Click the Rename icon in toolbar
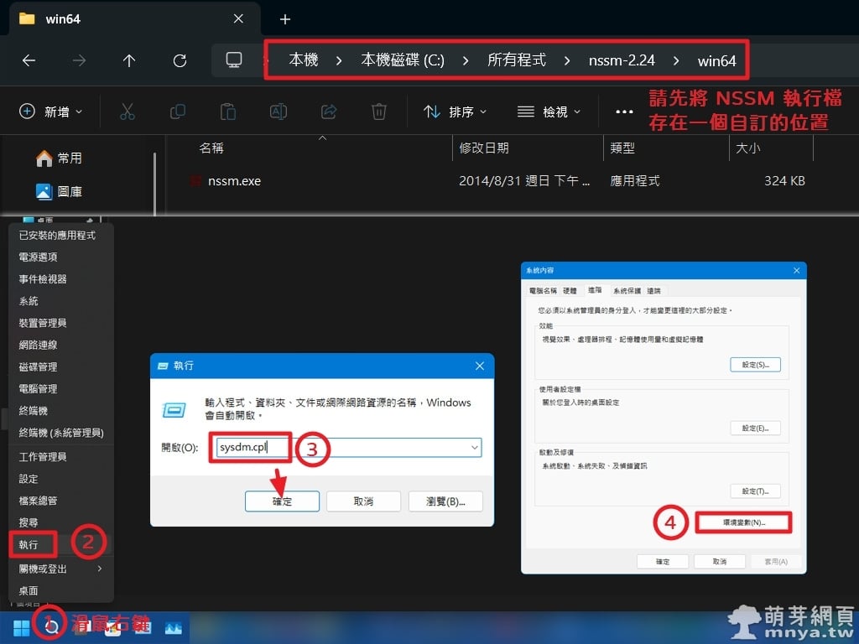The height and width of the screenshot is (644, 859). (x=279, y=112)
